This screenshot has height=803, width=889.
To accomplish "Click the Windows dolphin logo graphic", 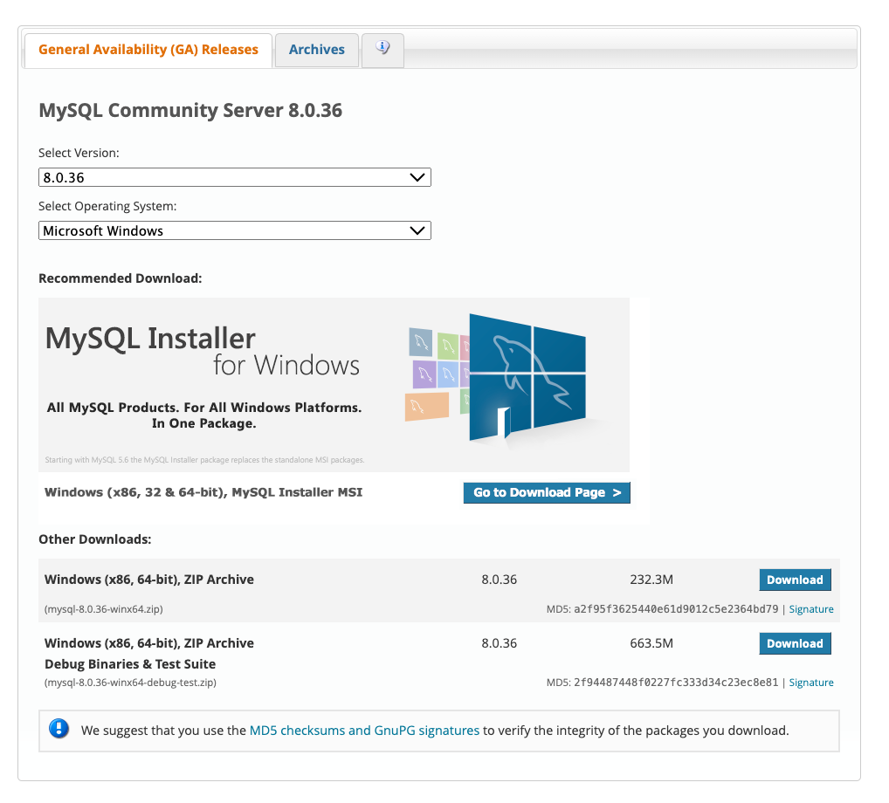I will pos(527,375).
